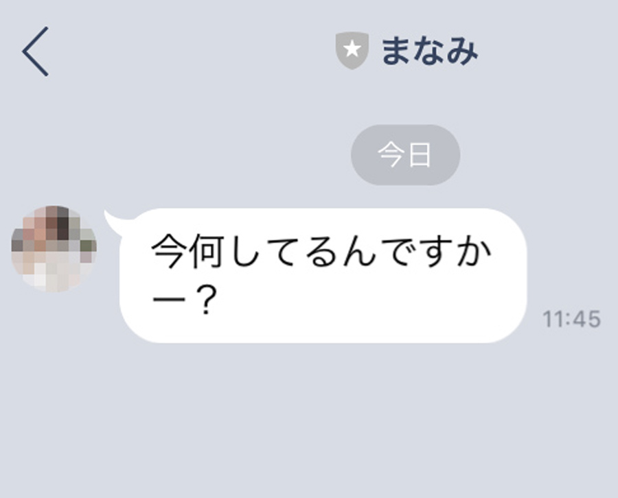The height and width of the screenshot is (498, 618).
Task: Click the gray shield star icon
Action: tap(352, 50)
